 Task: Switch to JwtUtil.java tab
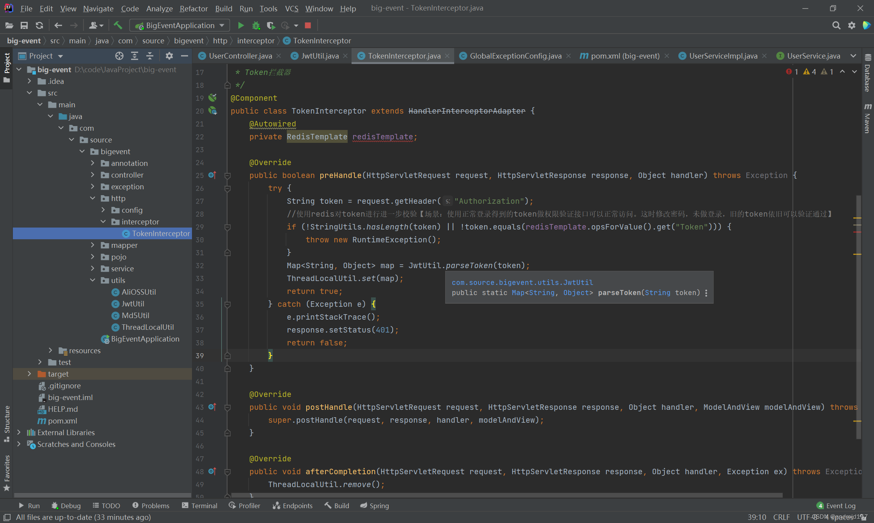pos(319,56)
